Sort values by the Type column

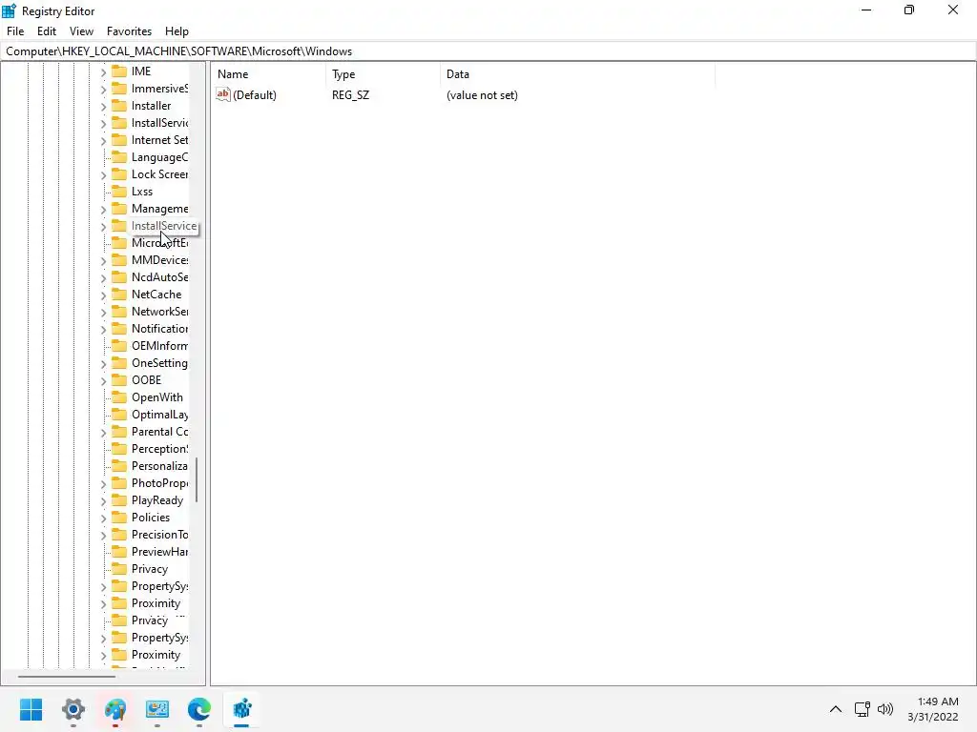coord(383,74)
